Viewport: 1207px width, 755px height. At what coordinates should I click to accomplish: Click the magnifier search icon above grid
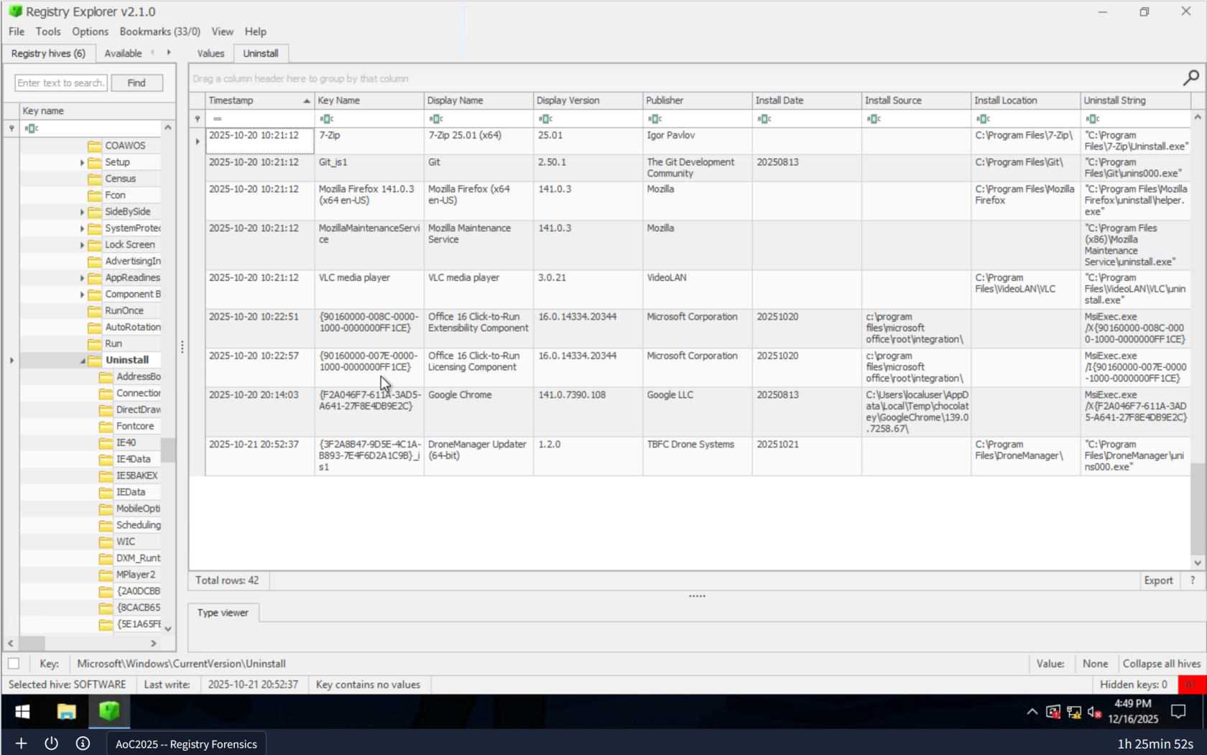coord(1190,78)
